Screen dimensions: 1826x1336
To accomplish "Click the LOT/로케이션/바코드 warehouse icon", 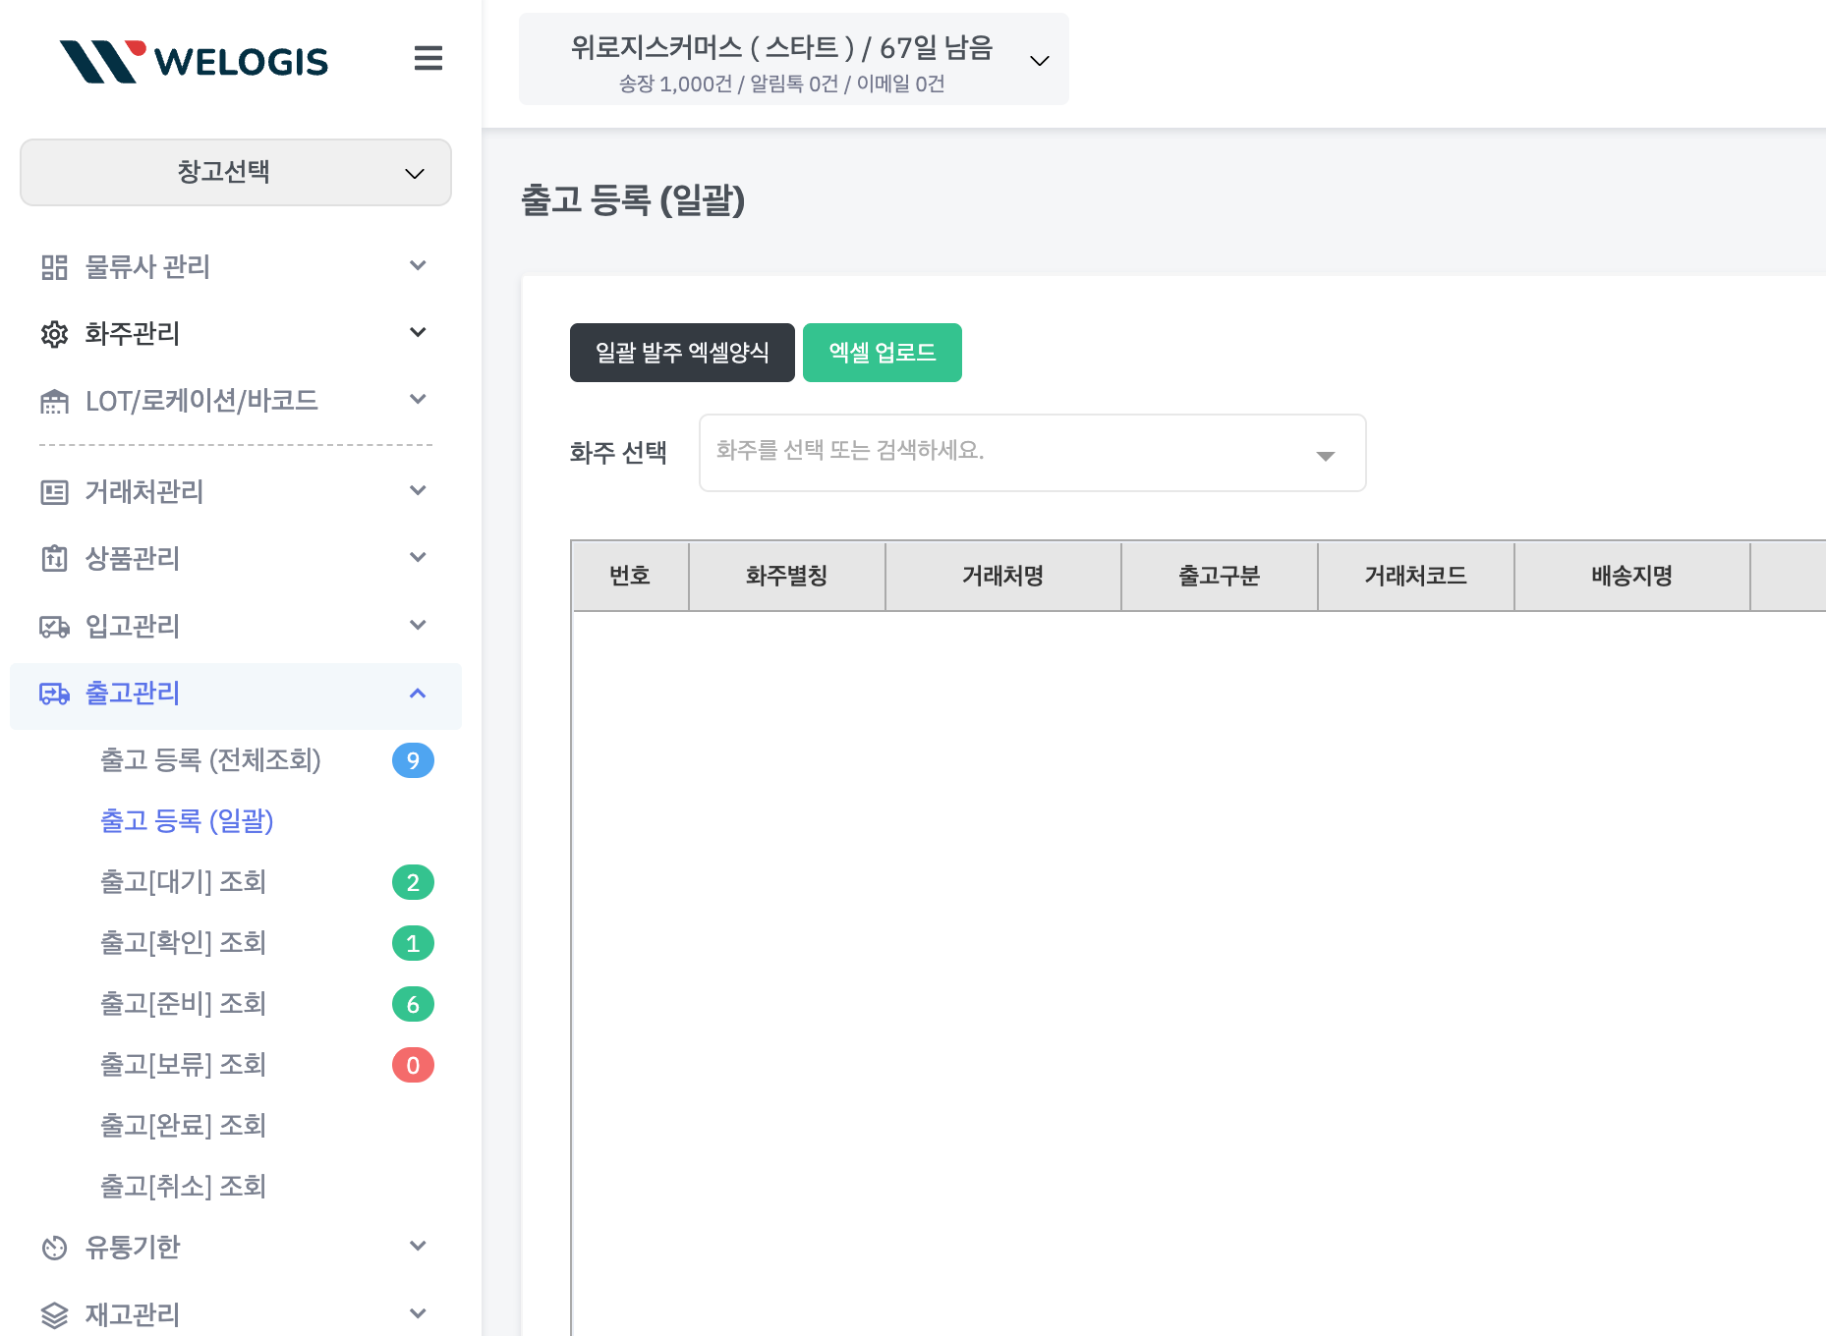I will click(x=54, y=401).
